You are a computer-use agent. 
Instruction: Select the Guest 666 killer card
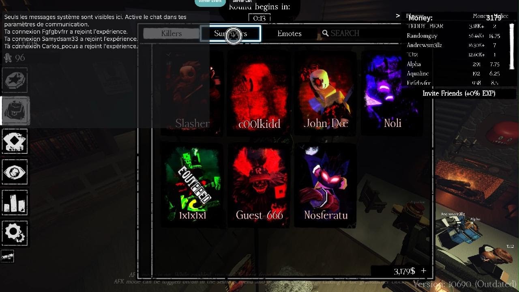pos(259,185)
